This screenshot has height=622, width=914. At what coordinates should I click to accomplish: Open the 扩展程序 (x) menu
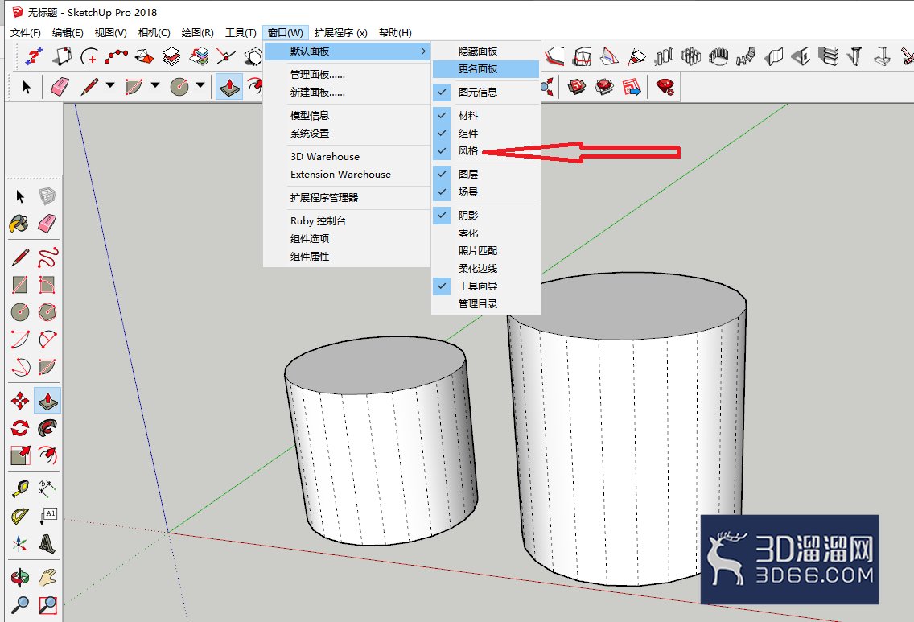pyautogui.click(x=340, y=33)
